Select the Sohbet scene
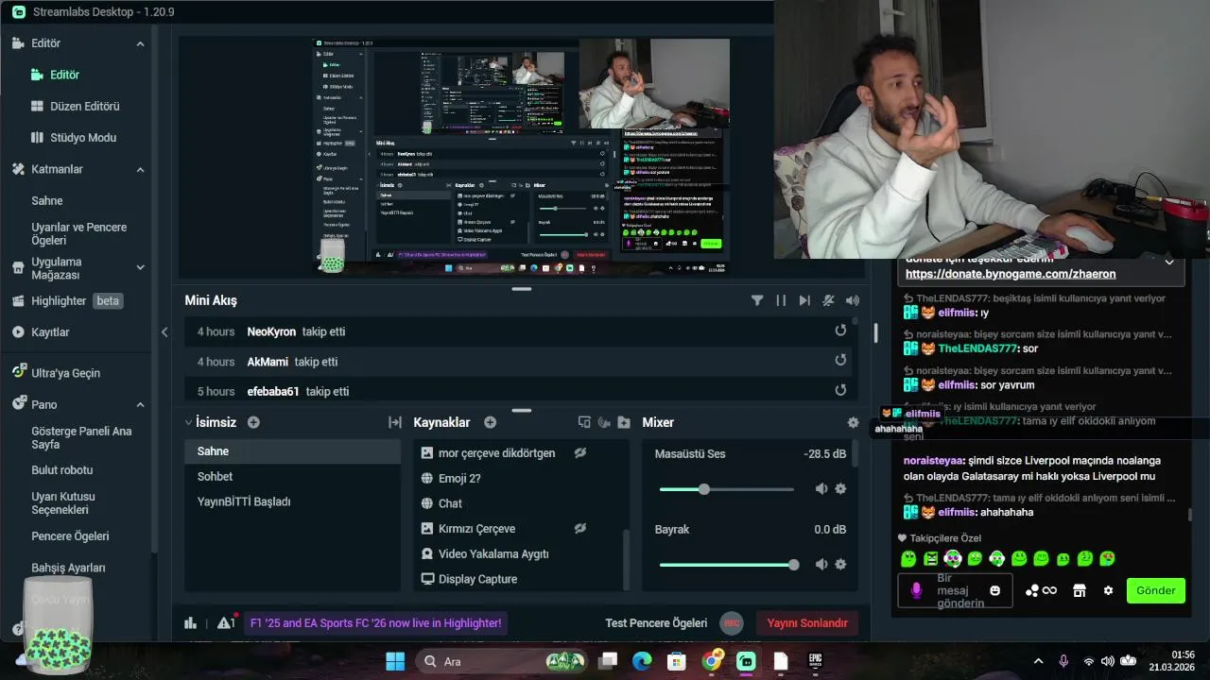The image size is (1210, 680). [292, 476]
